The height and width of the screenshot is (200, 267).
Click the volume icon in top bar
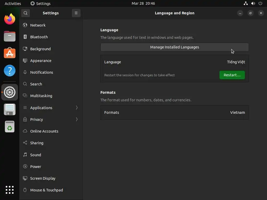[x=253, y=3]
